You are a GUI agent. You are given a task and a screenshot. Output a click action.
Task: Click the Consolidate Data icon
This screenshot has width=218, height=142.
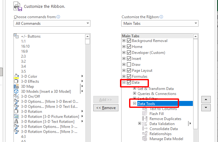[145, 129]
